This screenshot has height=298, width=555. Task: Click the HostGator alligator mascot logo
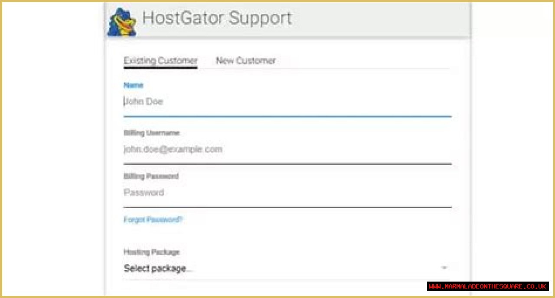point(122,22)
